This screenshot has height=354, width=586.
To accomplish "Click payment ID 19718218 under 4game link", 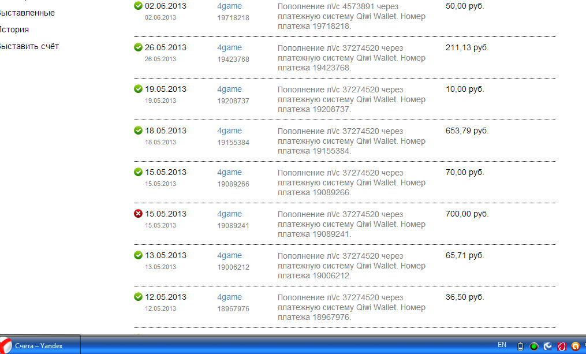I will 233,17.
